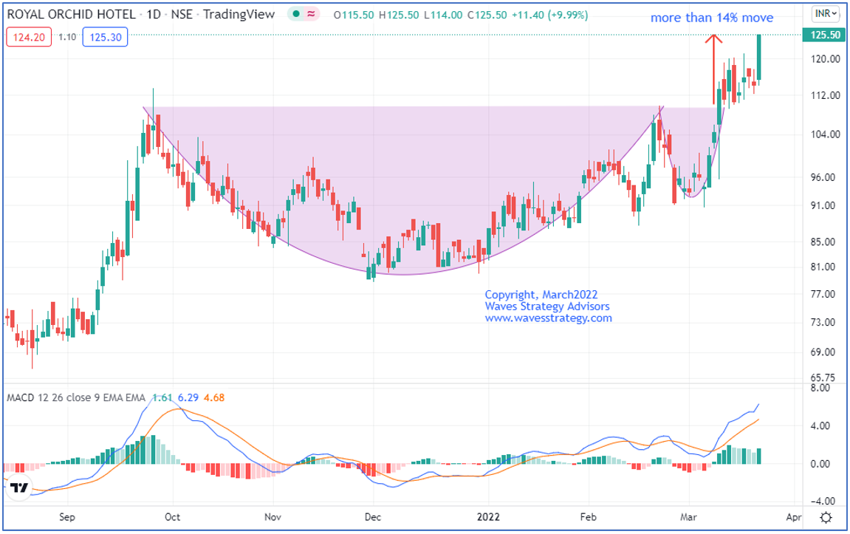850x534 pixels.
Task: Click the MACD 12 26 close indicator legend
Action: pyautogui.click(x=76, y=398)
